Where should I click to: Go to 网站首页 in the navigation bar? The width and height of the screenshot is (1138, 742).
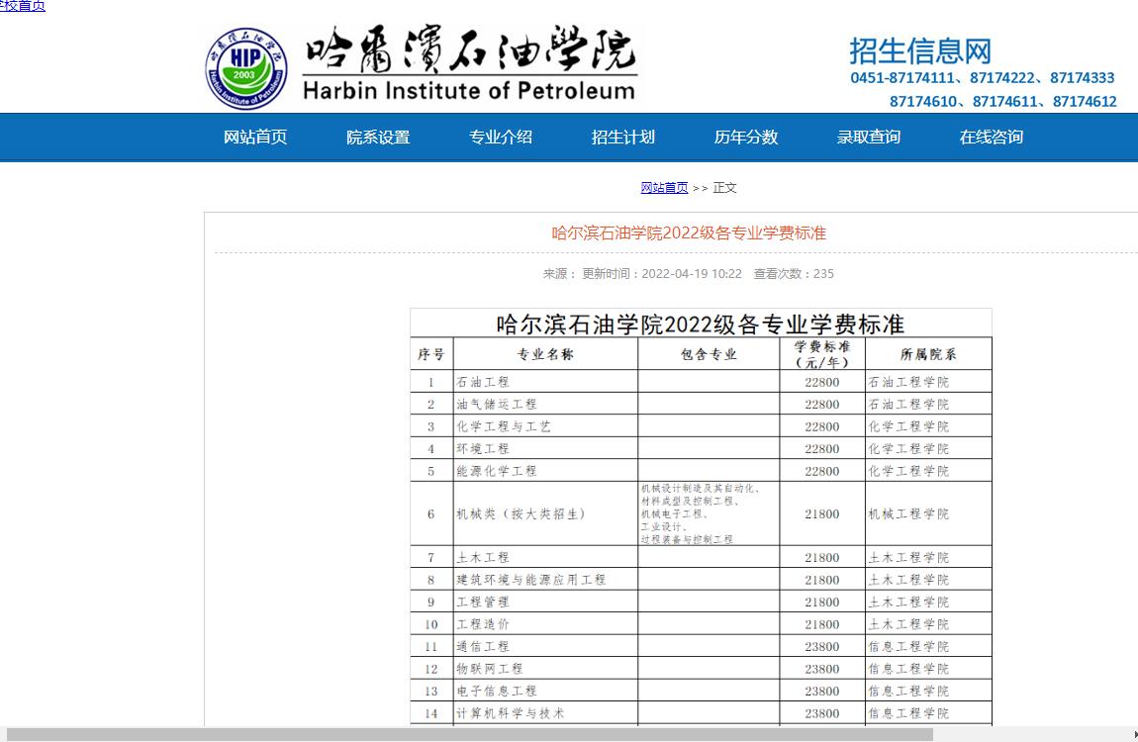point(254,138)
